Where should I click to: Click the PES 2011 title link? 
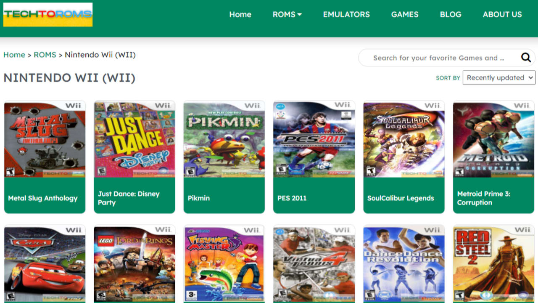click(292, 198)
